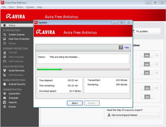The height and width of the screenshot is (127, 166).
Task: Open settings gear for third protection toggle
Action: (x=157, y=73)
